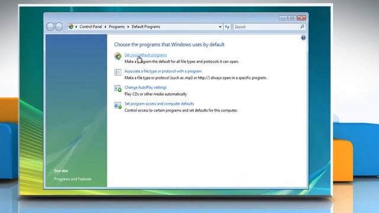Open the help question mark icon
Screen dimensions: 379x213
[303, 38]
